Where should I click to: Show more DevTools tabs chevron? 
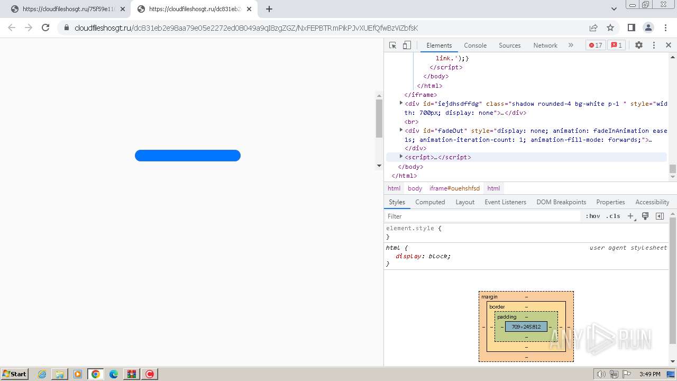[571, 46]
